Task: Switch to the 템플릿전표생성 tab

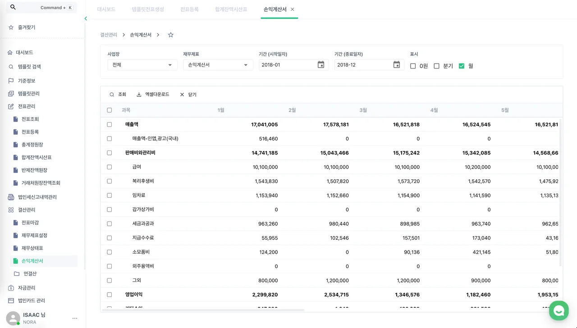Action: pos(148,9)
